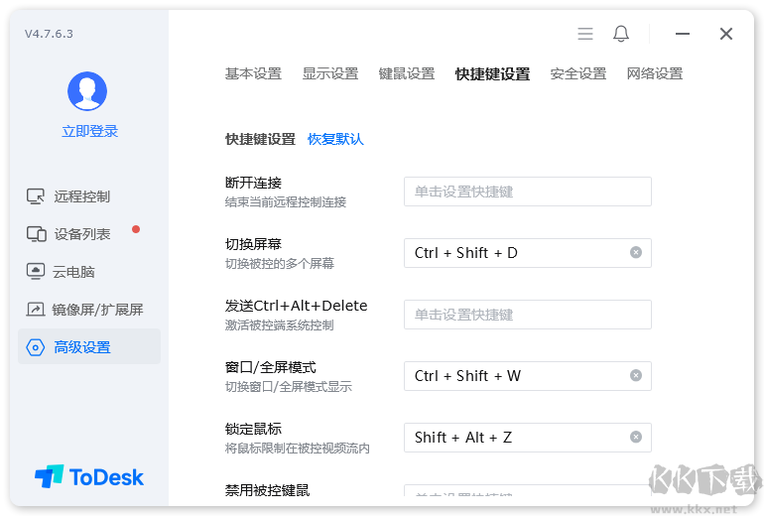
Task: Click the 锁定鼠标 shortcut field
Action: pyautogui.click(x=528, y=437)
